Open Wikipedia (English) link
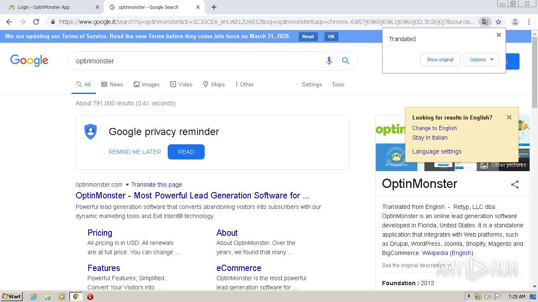Viewport: 538px width, 302px height. pos(448,253)
